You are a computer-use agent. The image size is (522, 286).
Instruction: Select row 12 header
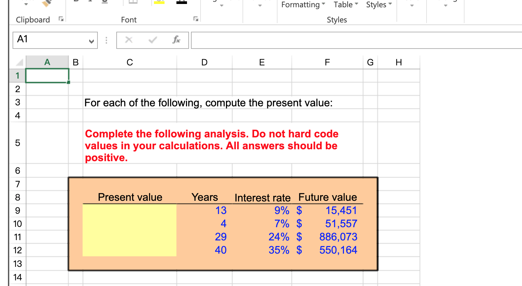pyautogui.click(x=18, y=250)
